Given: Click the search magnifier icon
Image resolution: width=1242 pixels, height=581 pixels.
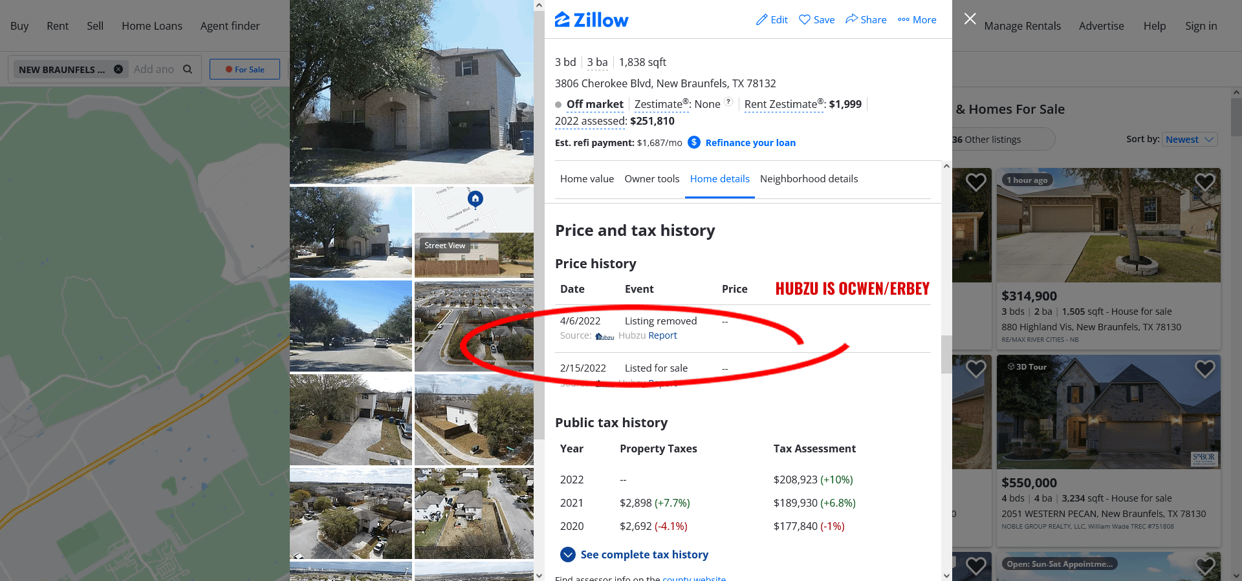Looking at the screenshot, I should [188, 69].
